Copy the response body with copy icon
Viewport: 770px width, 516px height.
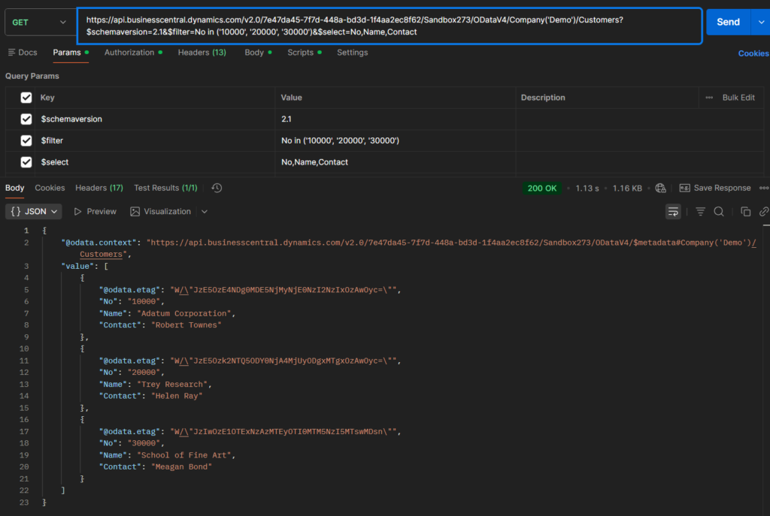[745, 212]
